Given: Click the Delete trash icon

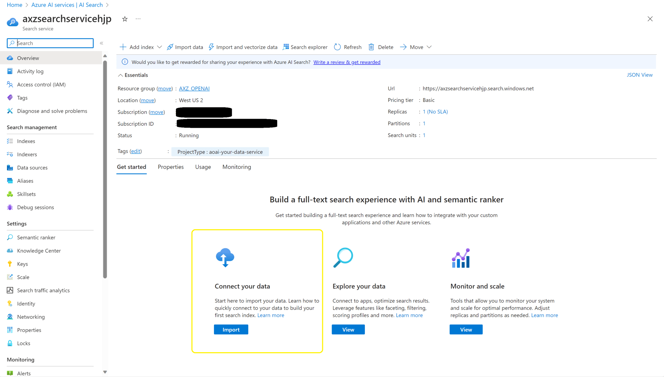Looking at the screenshot, I should point(371,47).
